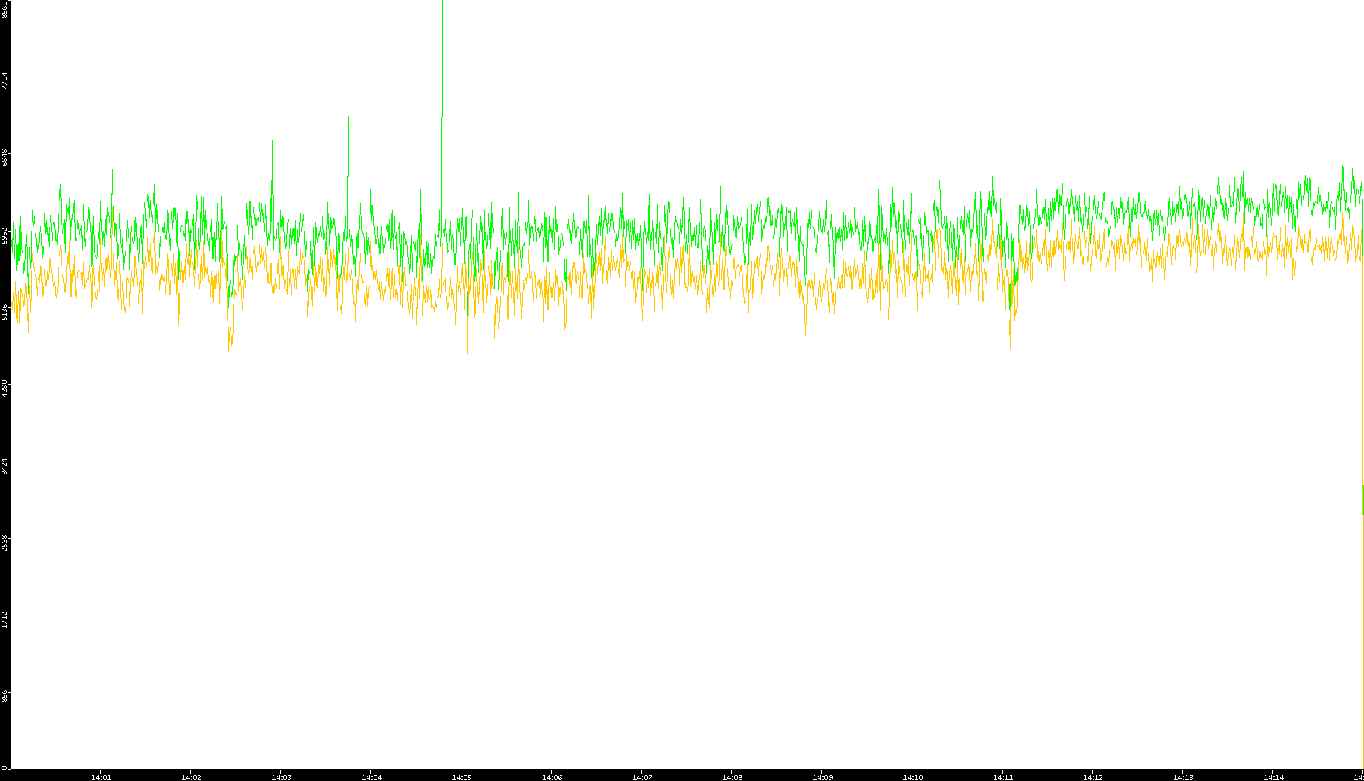
Task: Click the 14:11 time axis label
Action: coord(1003,777)
